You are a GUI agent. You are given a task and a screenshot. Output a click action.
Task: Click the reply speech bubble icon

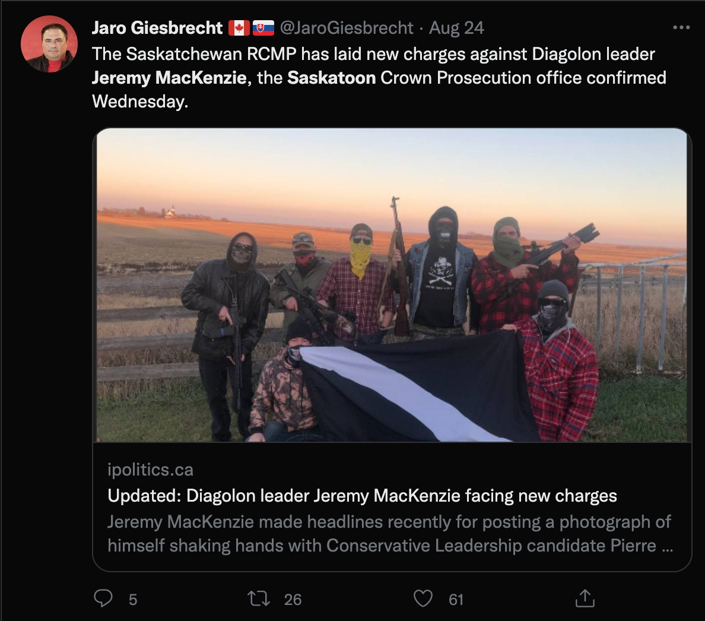tap(103, 598)
